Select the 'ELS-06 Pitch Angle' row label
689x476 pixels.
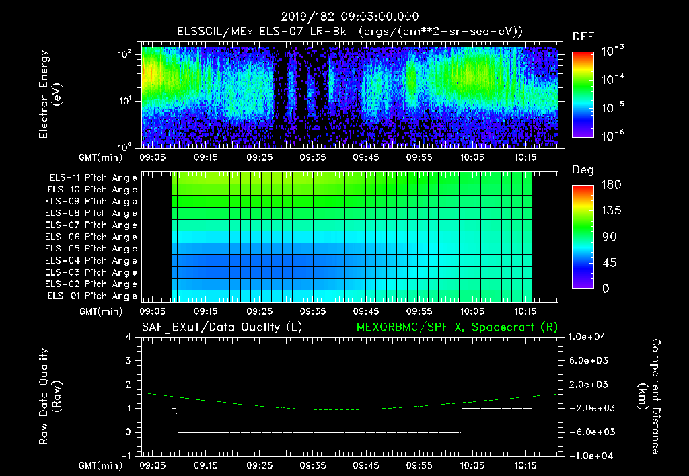tap(91, 237)
